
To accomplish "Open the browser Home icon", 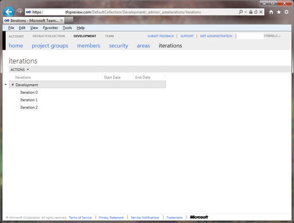I will (x=271, y=12).
